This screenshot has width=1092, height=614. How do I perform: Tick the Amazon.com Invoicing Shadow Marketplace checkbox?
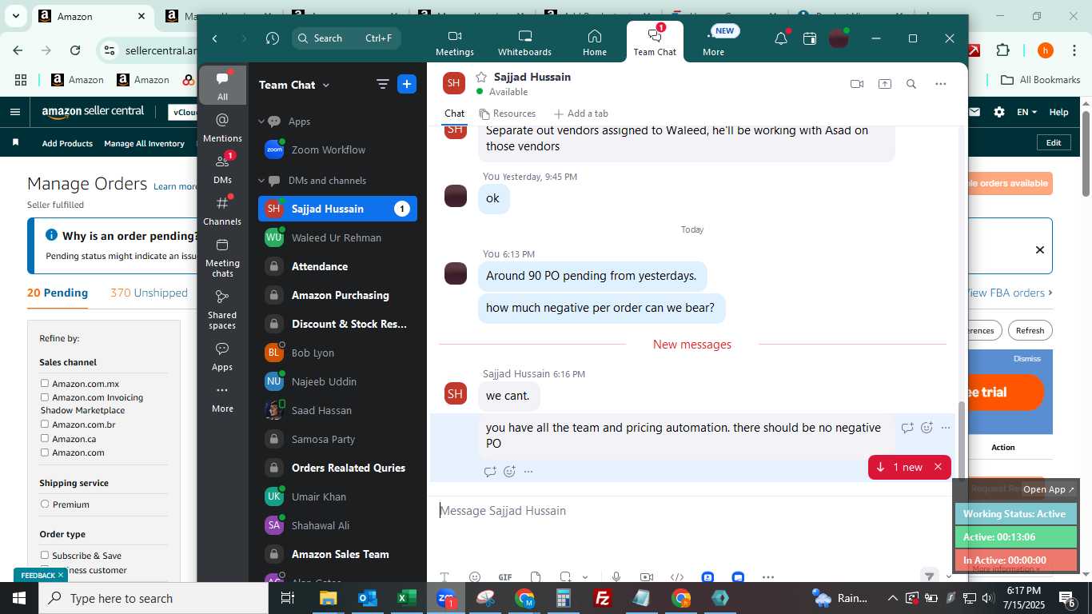[45, 397]
